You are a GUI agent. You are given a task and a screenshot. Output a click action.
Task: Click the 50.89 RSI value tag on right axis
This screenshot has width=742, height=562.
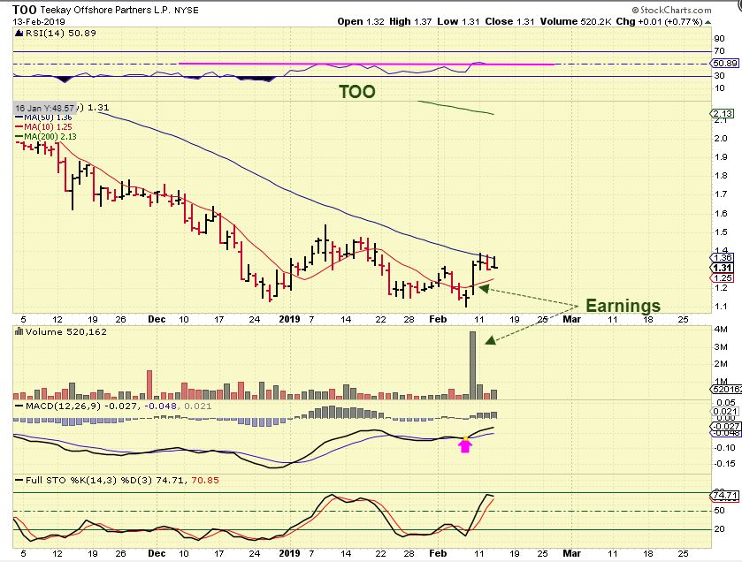pyautogui.click(x=725, y=64)
